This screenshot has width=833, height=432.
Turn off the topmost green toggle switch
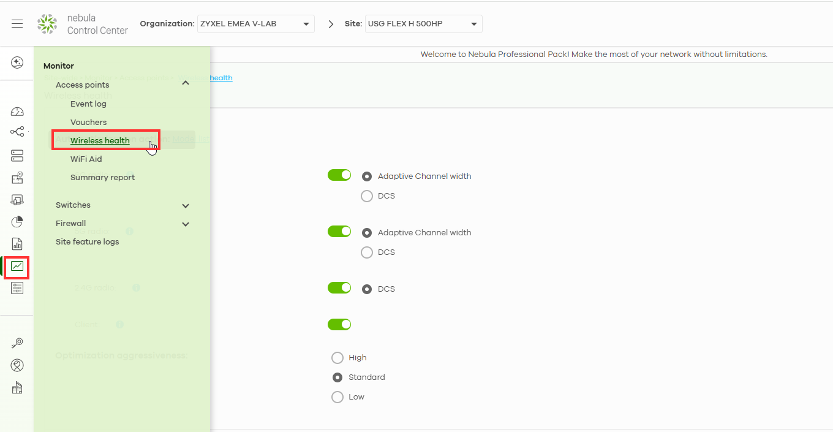click(x=339, y=176)
